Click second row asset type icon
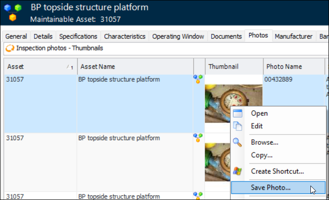Image resolution: width=329 pixels, height=200 pixels. point(199,137)
